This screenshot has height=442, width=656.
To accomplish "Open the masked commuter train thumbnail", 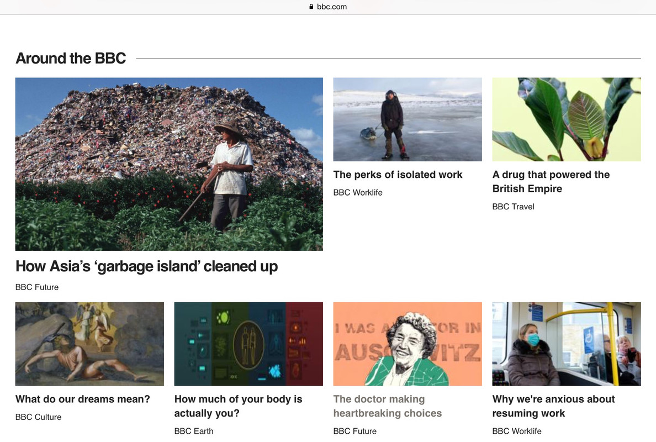I will [567, 344].
